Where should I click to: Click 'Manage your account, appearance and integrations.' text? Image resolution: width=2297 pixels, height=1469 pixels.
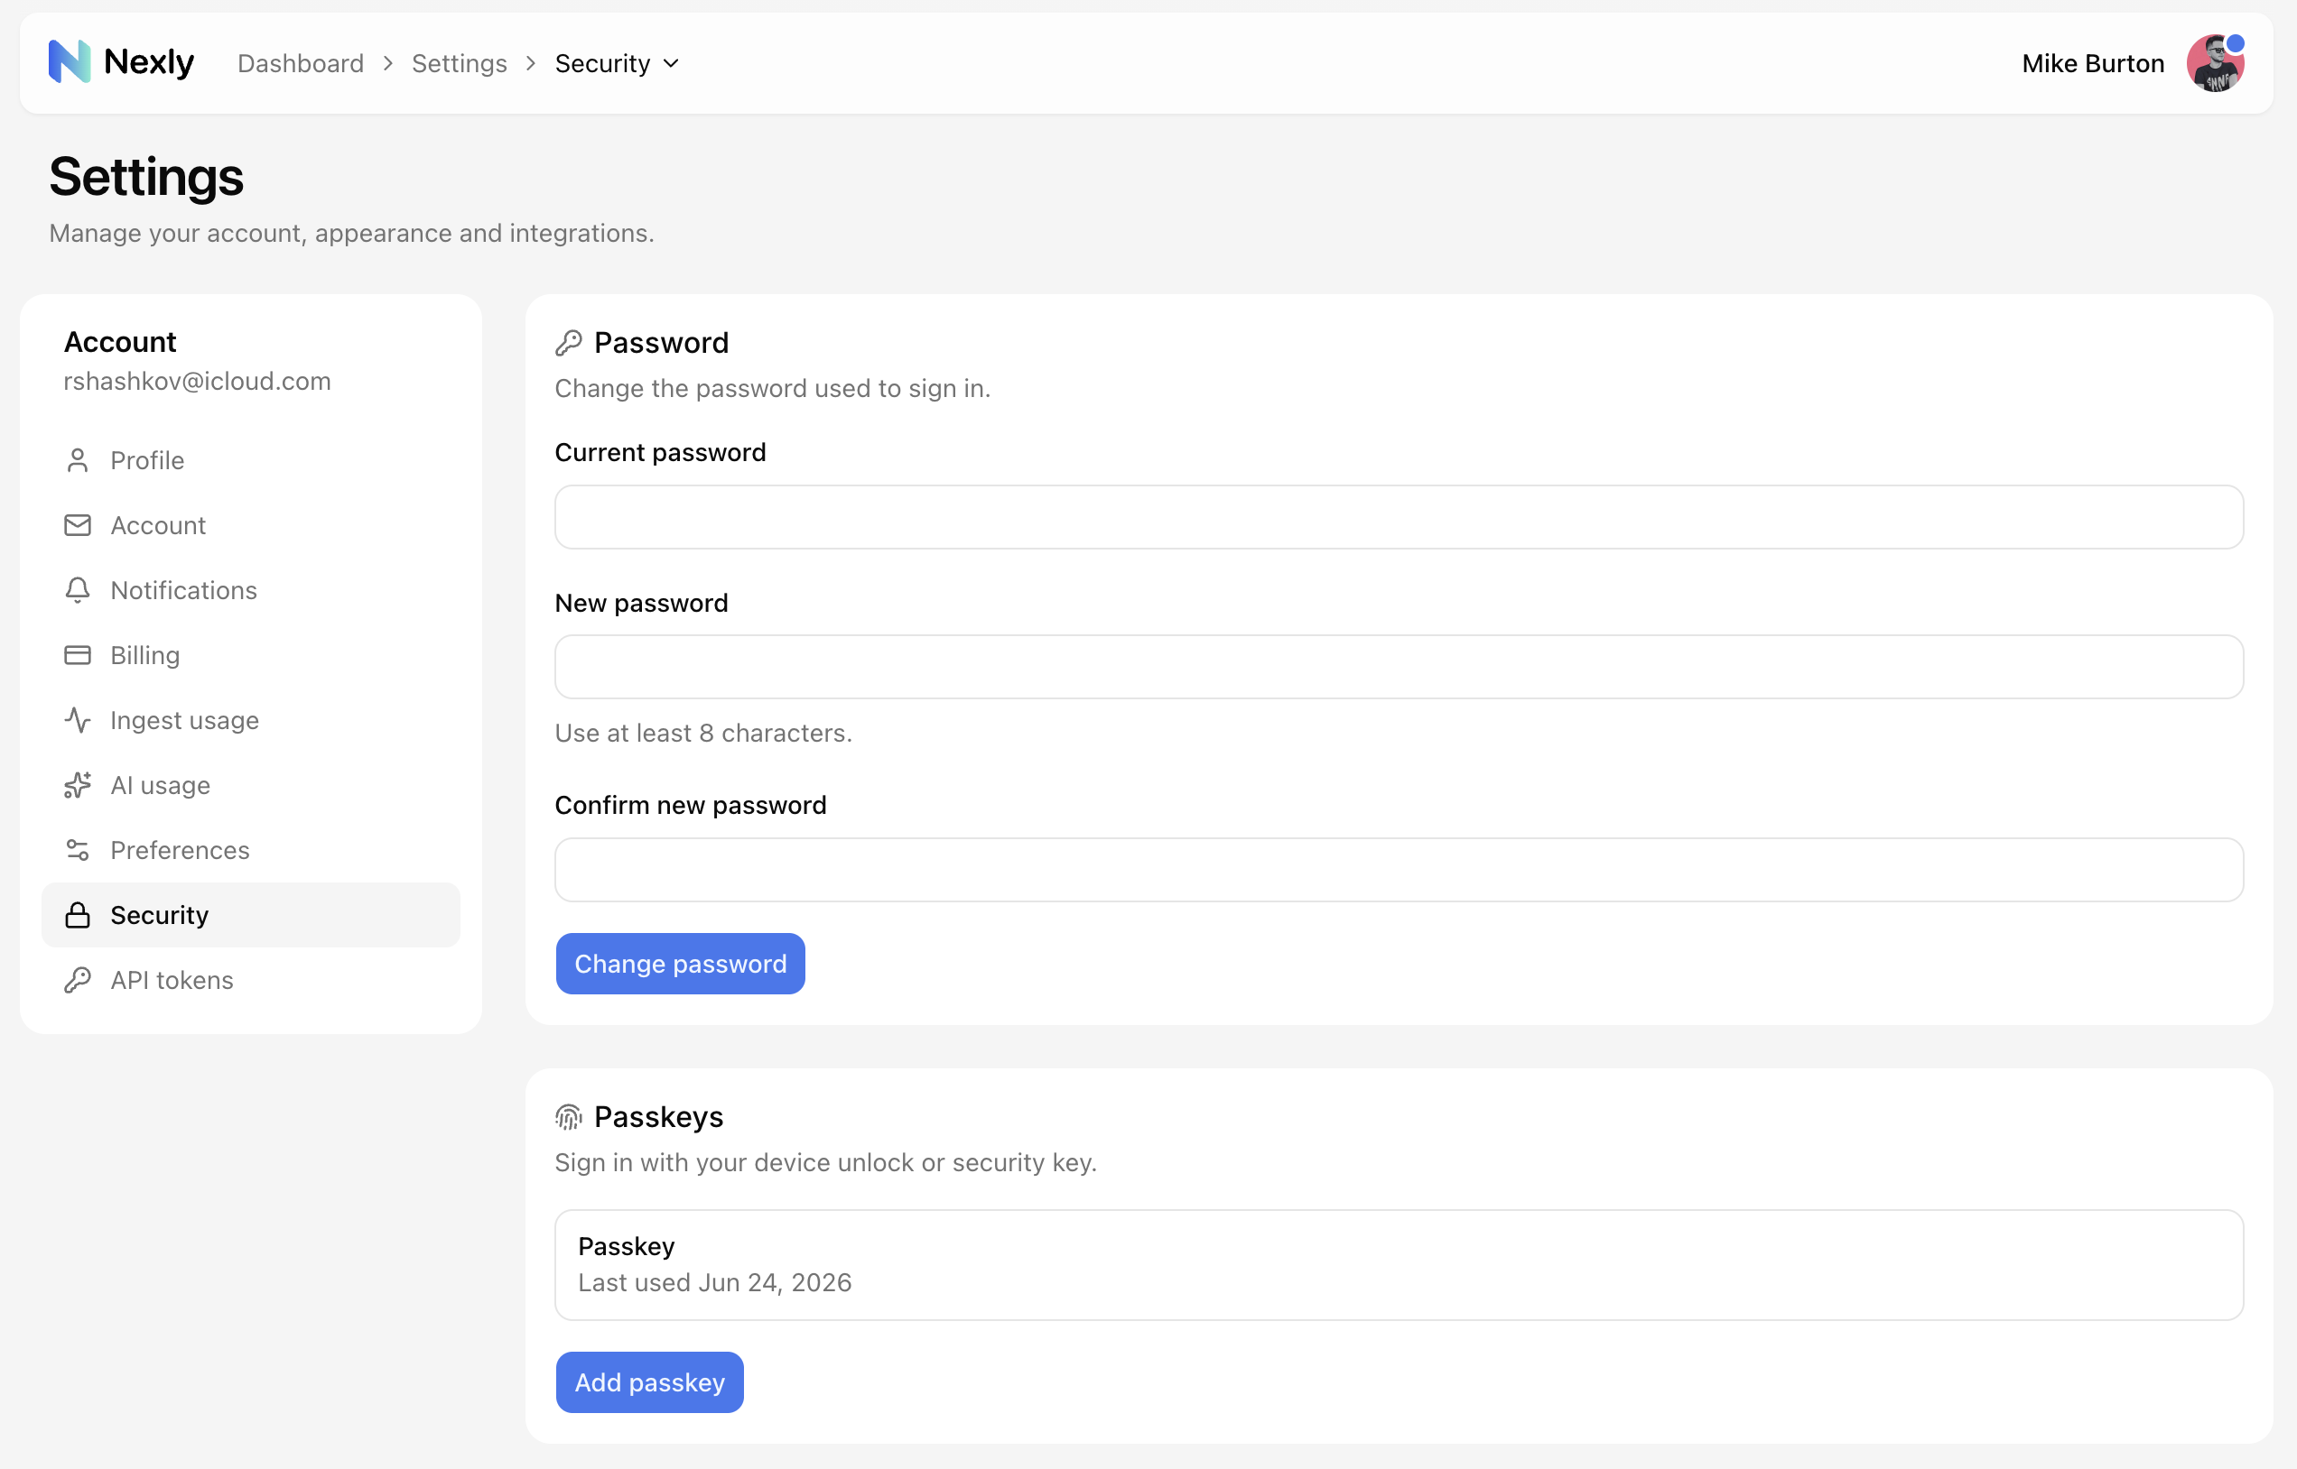[351, 233]
